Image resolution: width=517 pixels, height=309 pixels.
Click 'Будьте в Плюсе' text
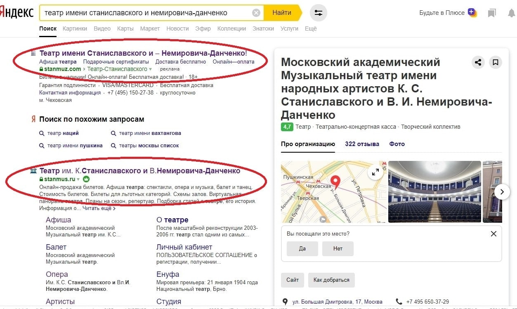442,13
